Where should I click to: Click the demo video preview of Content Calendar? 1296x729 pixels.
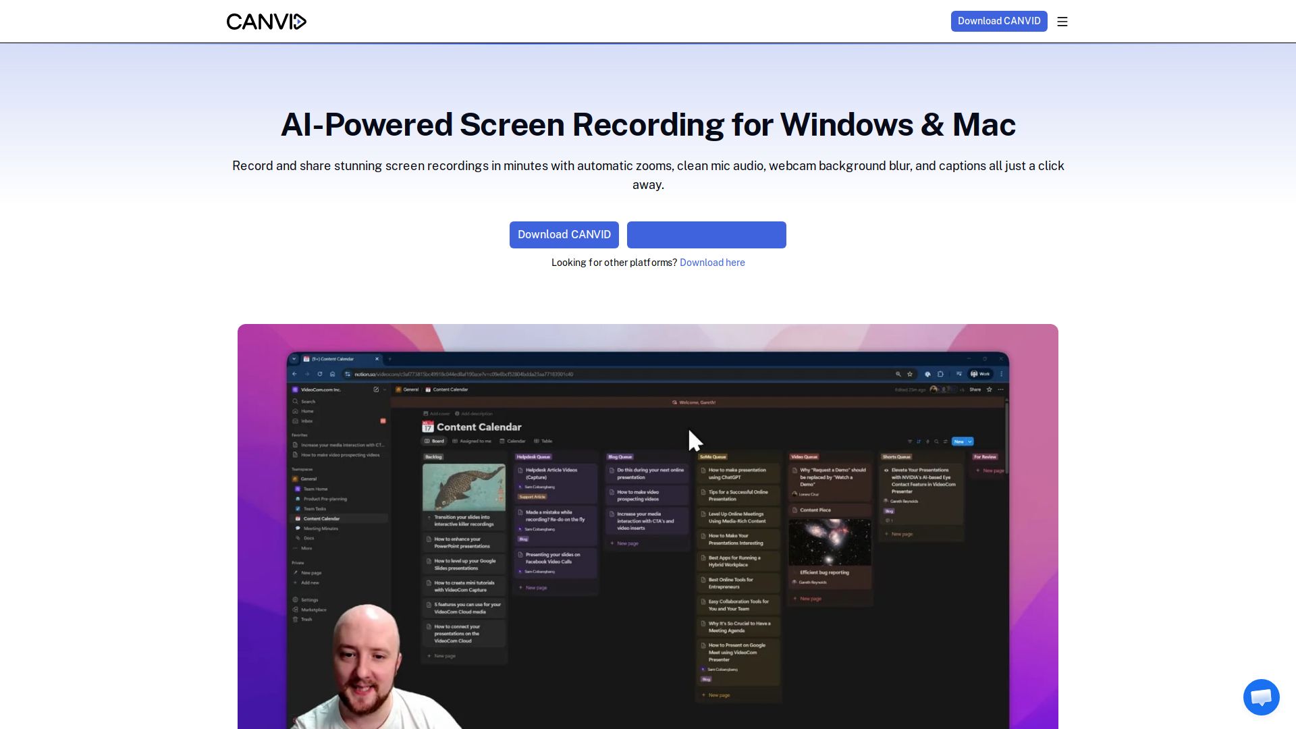tap(648, 526)
